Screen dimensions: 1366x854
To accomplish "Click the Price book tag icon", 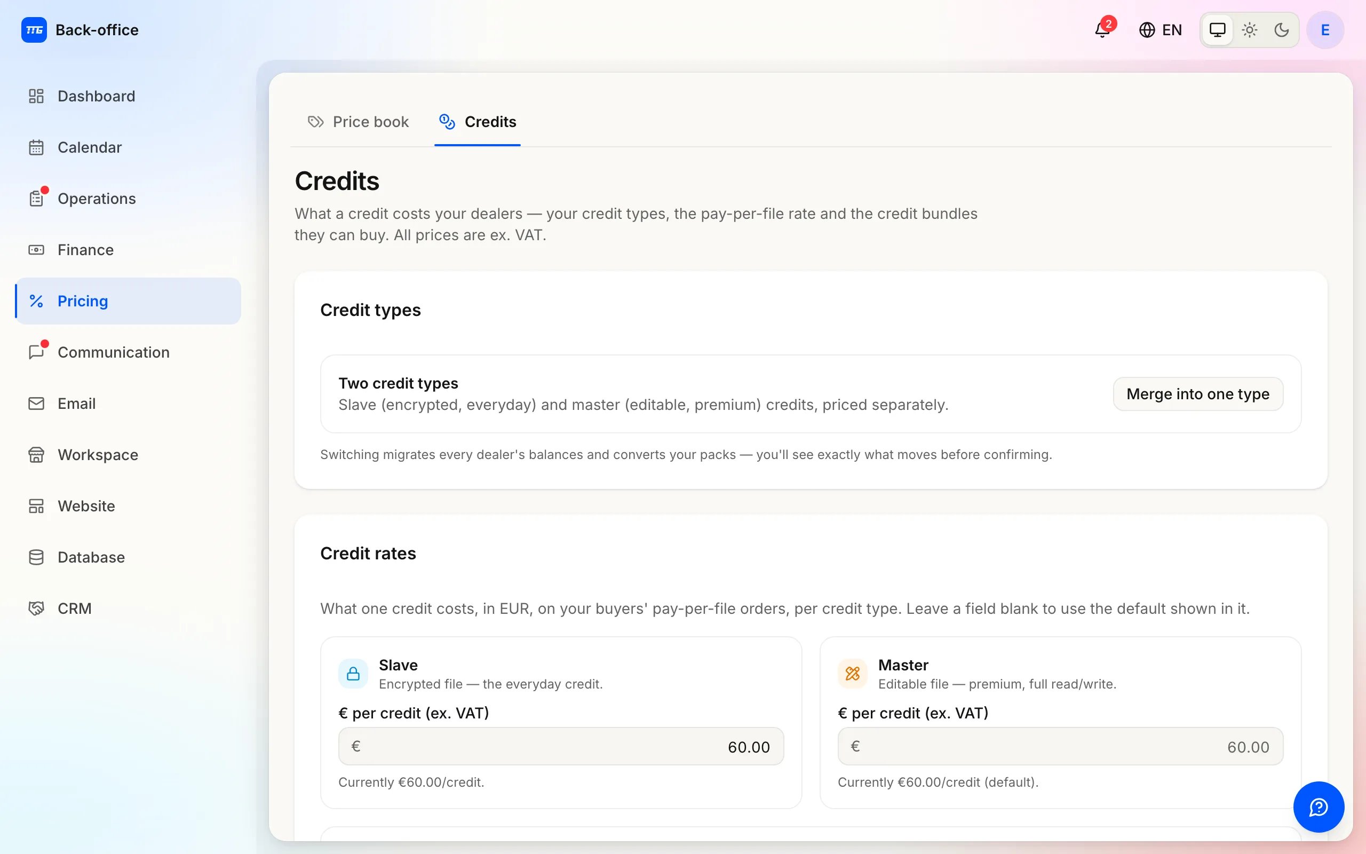I will tap(315, 122).
